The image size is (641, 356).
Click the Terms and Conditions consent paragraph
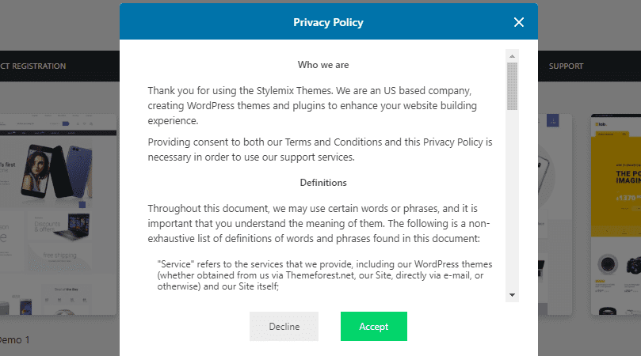pos(321,150)
